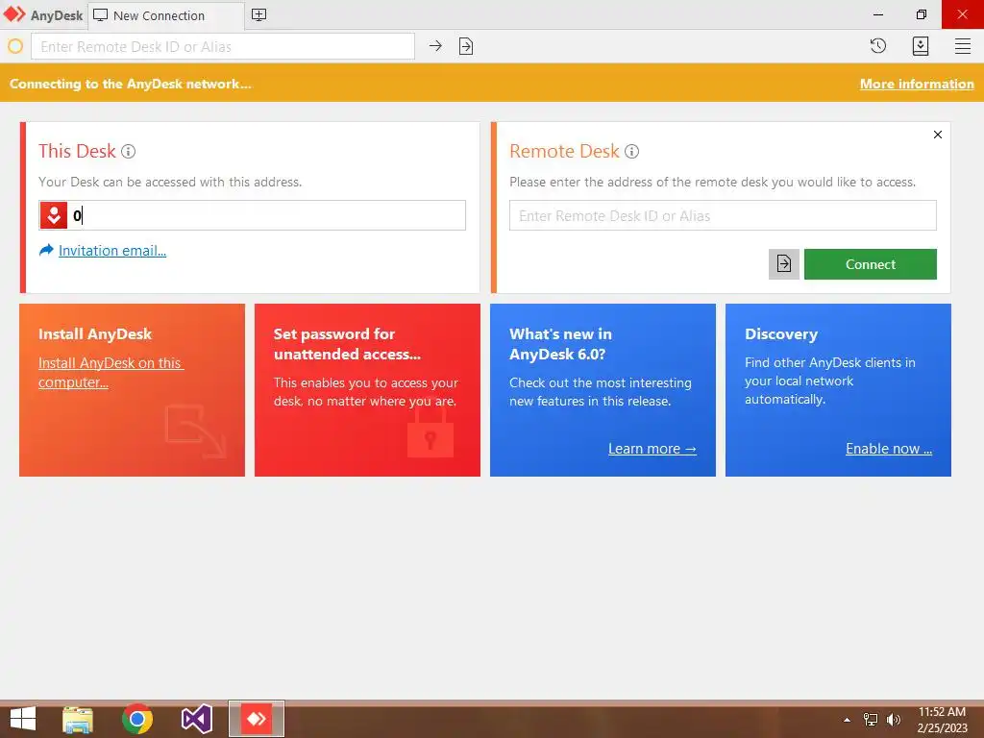Screen dimensions: 984x738
Task: Click the Install AnyDesk tile heading
Action: pos(95,333)
